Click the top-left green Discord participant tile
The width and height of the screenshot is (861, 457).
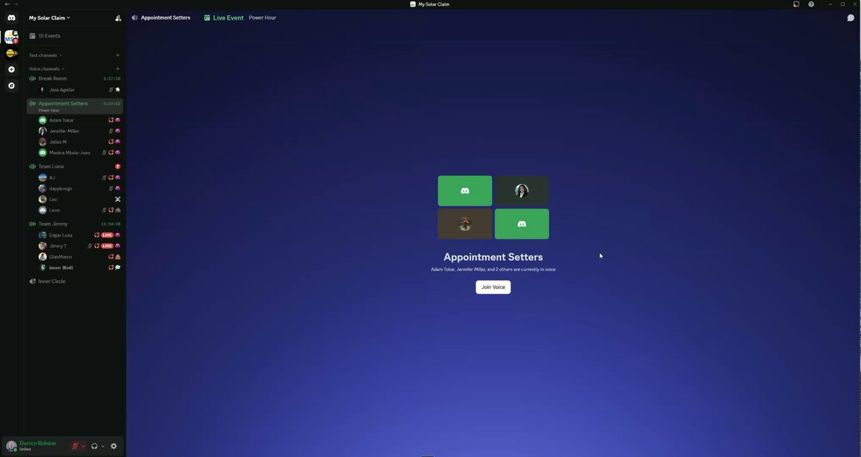[x=465, y=191]
